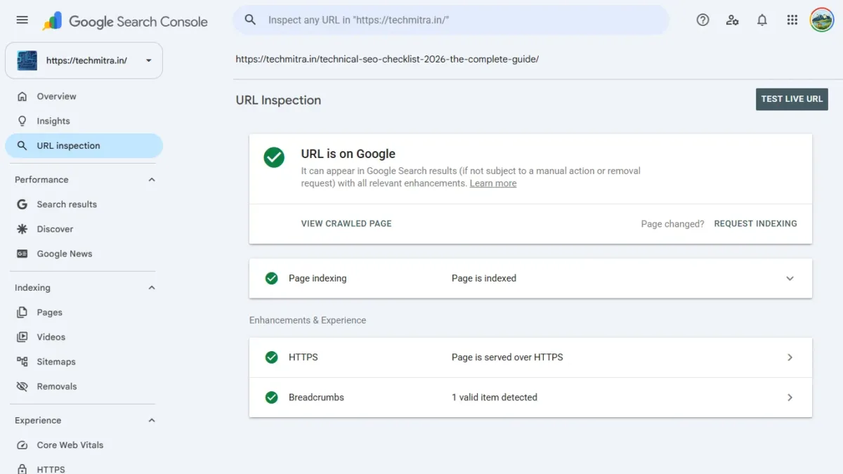This screenshot has width=843, height=474.
Task: Select URL inspection in sidebar
Action: tap(84, 145)
